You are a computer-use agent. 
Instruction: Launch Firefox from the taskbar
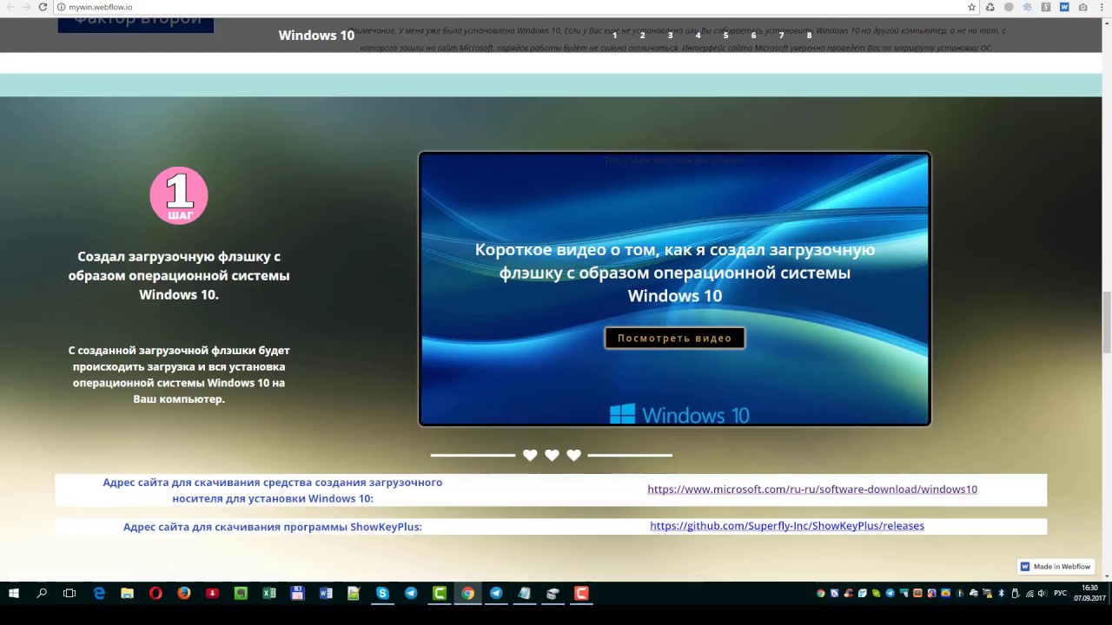[184, 594]
